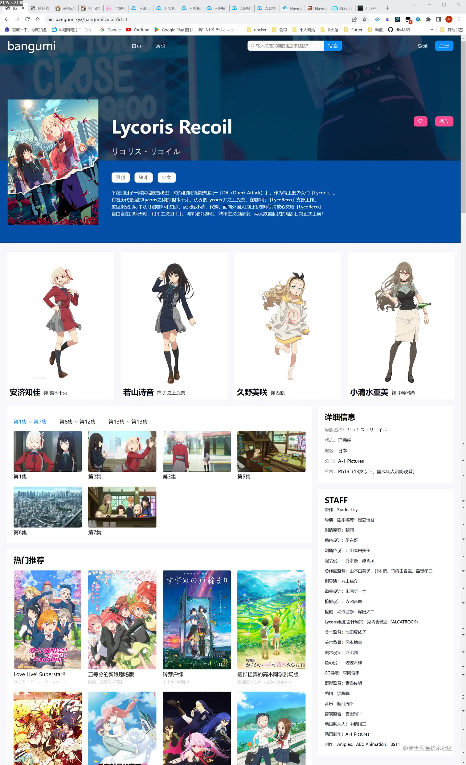The width and height of the screenshot is (466, 765).
Task: Click the 搜索 search button
Action: (333, 46)
